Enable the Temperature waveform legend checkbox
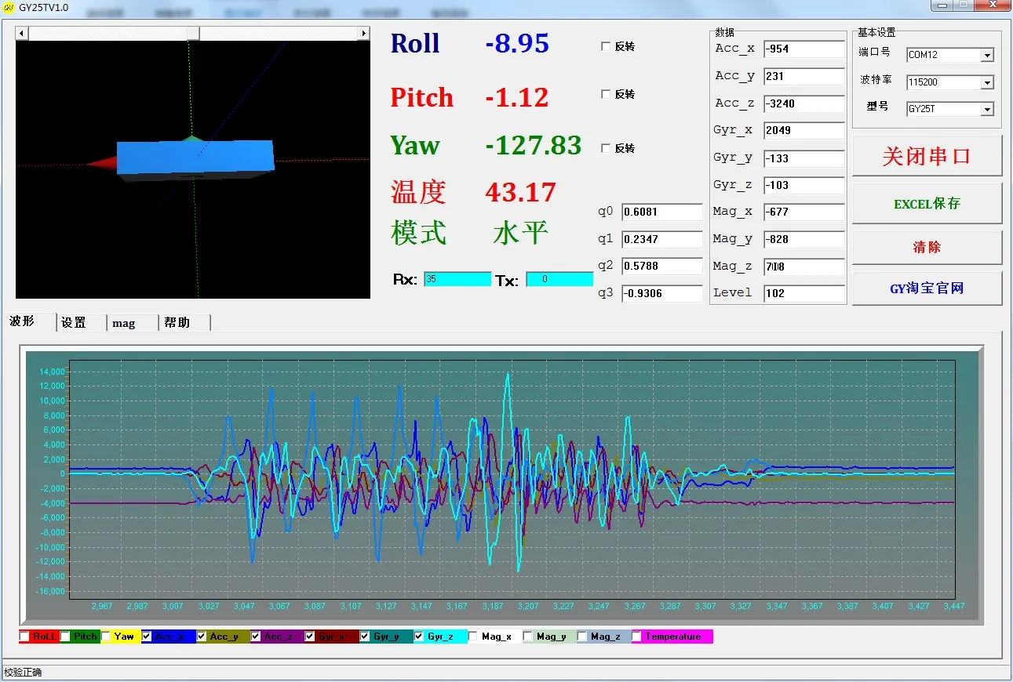The image size is (1013, 682). (636, 637)
